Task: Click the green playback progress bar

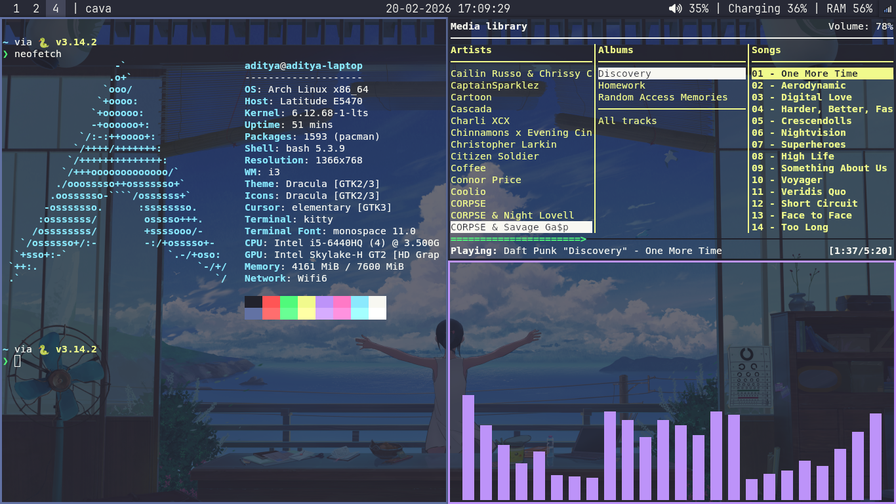Action: pos(518,240)
